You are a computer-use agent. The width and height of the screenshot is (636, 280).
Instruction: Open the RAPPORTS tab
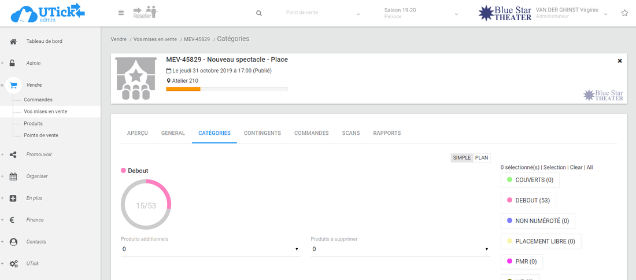(387, 133)
